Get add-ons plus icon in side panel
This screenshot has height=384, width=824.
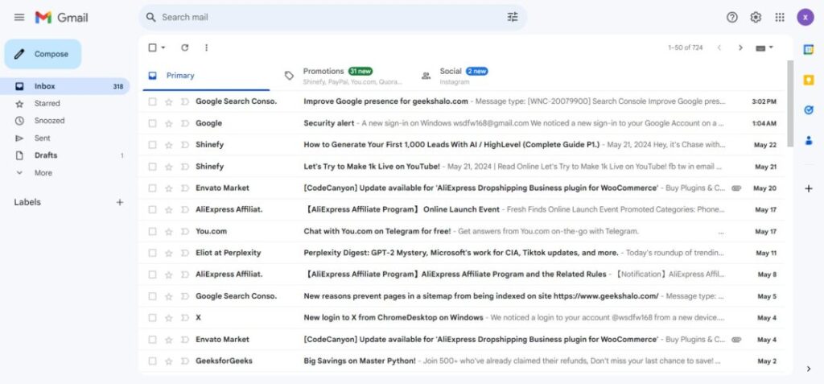pyautogui.click(x=808, y=188)
